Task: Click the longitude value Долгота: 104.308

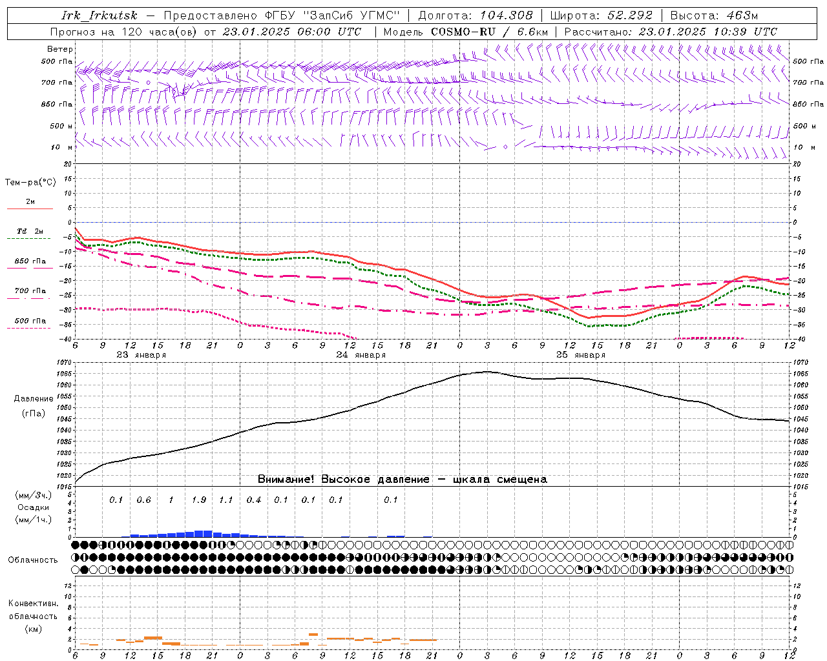Action: (476, 15)
